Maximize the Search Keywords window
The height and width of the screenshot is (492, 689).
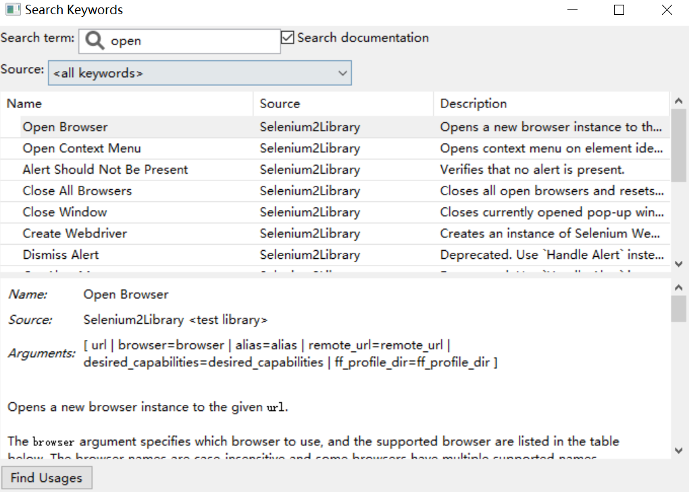[x=619, y=10]
